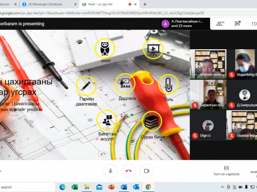The width and height of the screenshot is (257, 192).
Task: Open the Сурах бичиг books icon
Action: click(x=152, y=121)
